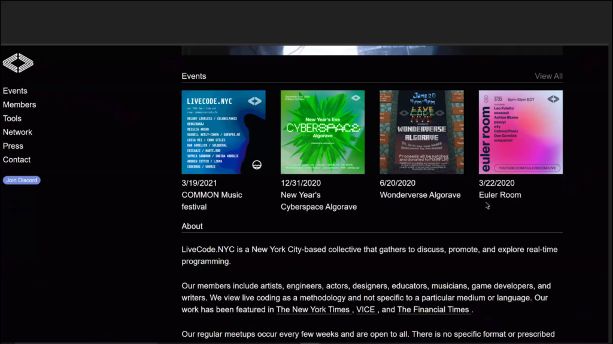Click the date 6/20/2020
Viewport: 613px width, 344px height.
click(397, 183)
